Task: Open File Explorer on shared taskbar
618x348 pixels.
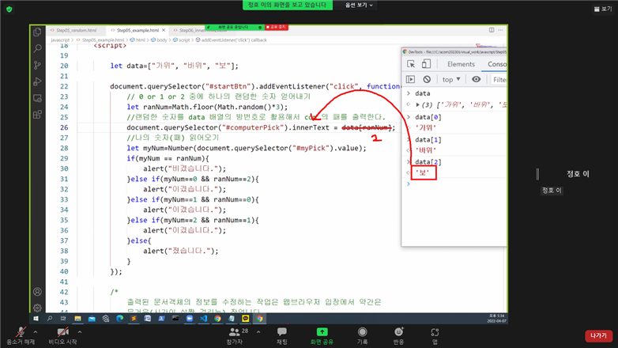Action: [x=77, y=319]
